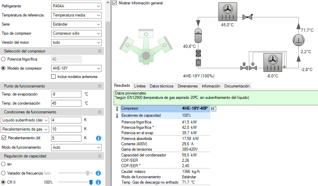
Task: Uncheck Mostrar Información general checkbox
Action: tap(115, 3)
